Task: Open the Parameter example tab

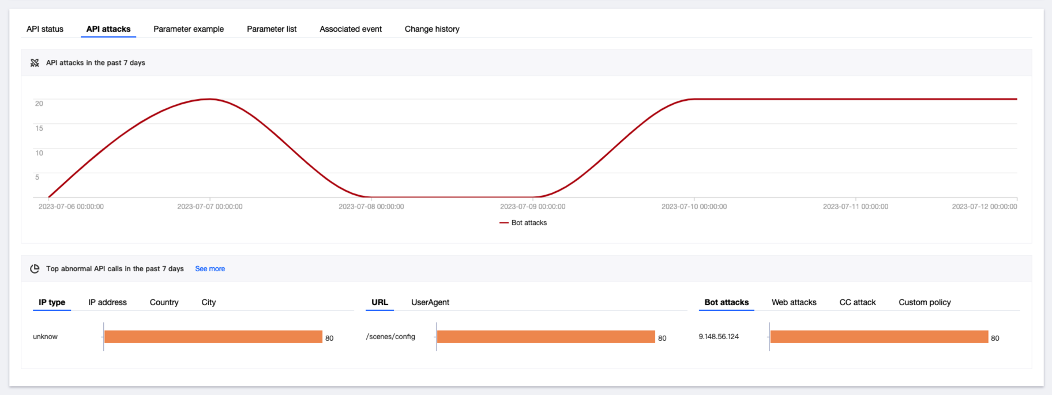Action: [189, 29]
